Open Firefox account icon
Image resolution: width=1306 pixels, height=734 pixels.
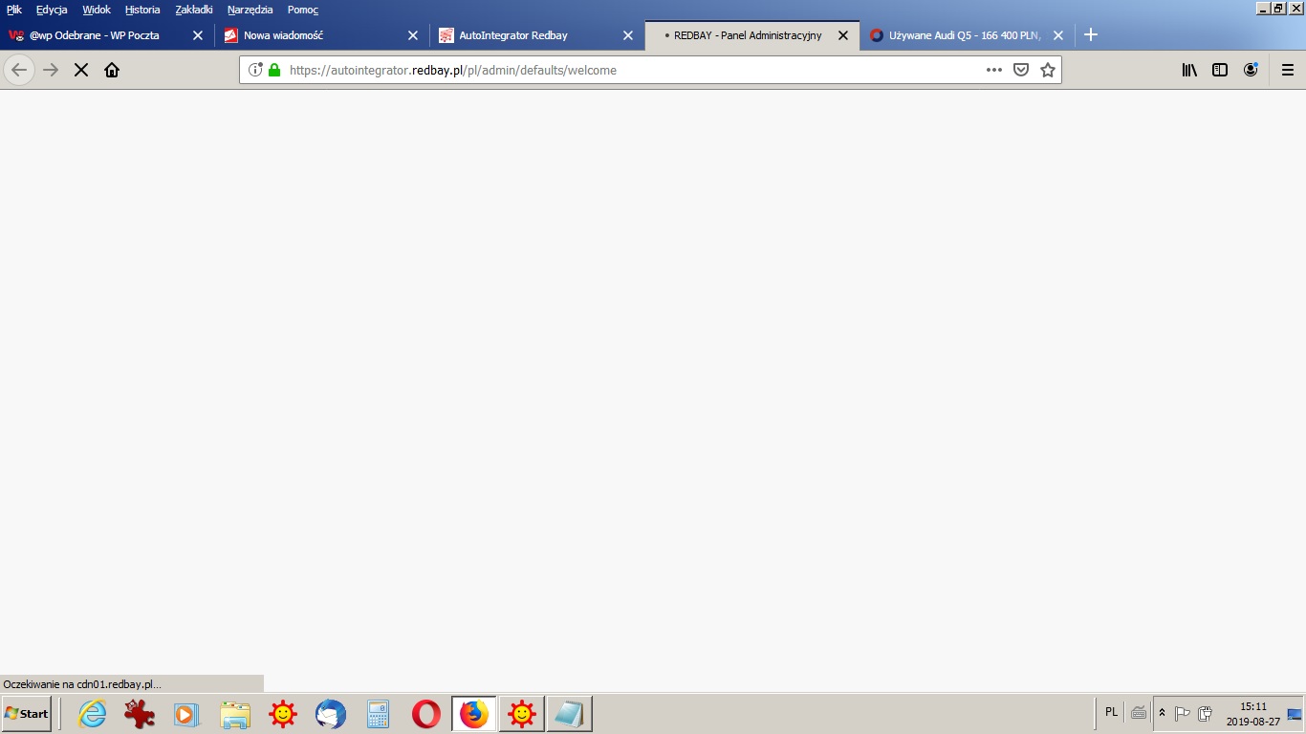(x=1251, y=70)
